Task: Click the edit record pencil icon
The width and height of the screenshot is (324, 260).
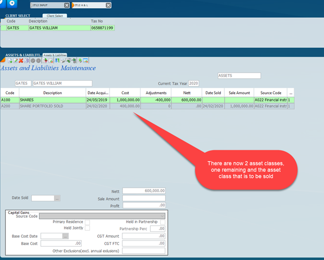Action: (x=15, y=61)
